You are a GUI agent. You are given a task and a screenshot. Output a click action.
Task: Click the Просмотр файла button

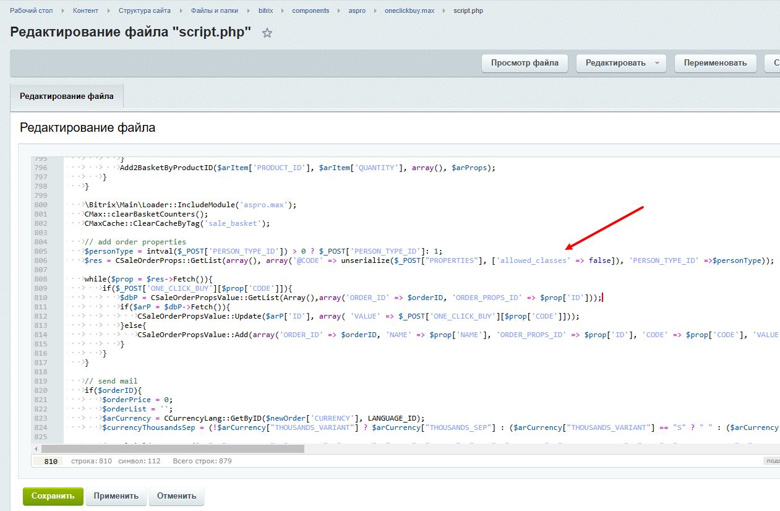click(x=525, y=62)
